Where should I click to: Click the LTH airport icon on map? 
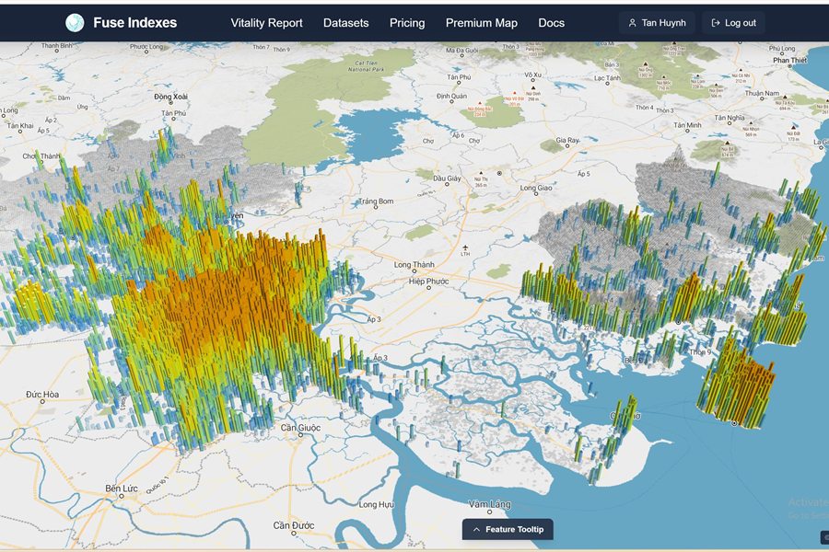pos(465,247)
